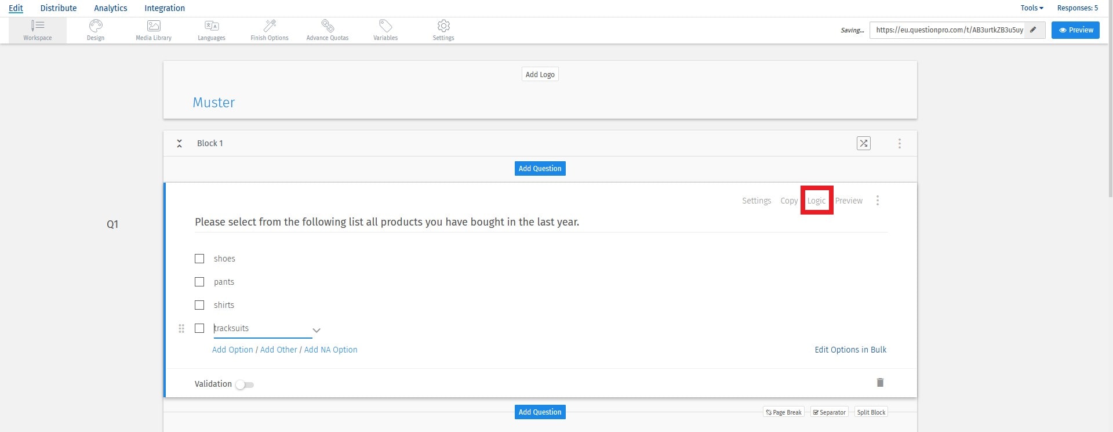Viewport: 1113px width, 432px height.
Task: Collapse Block 1 with the chevron icon
Action: click(180, 143)
